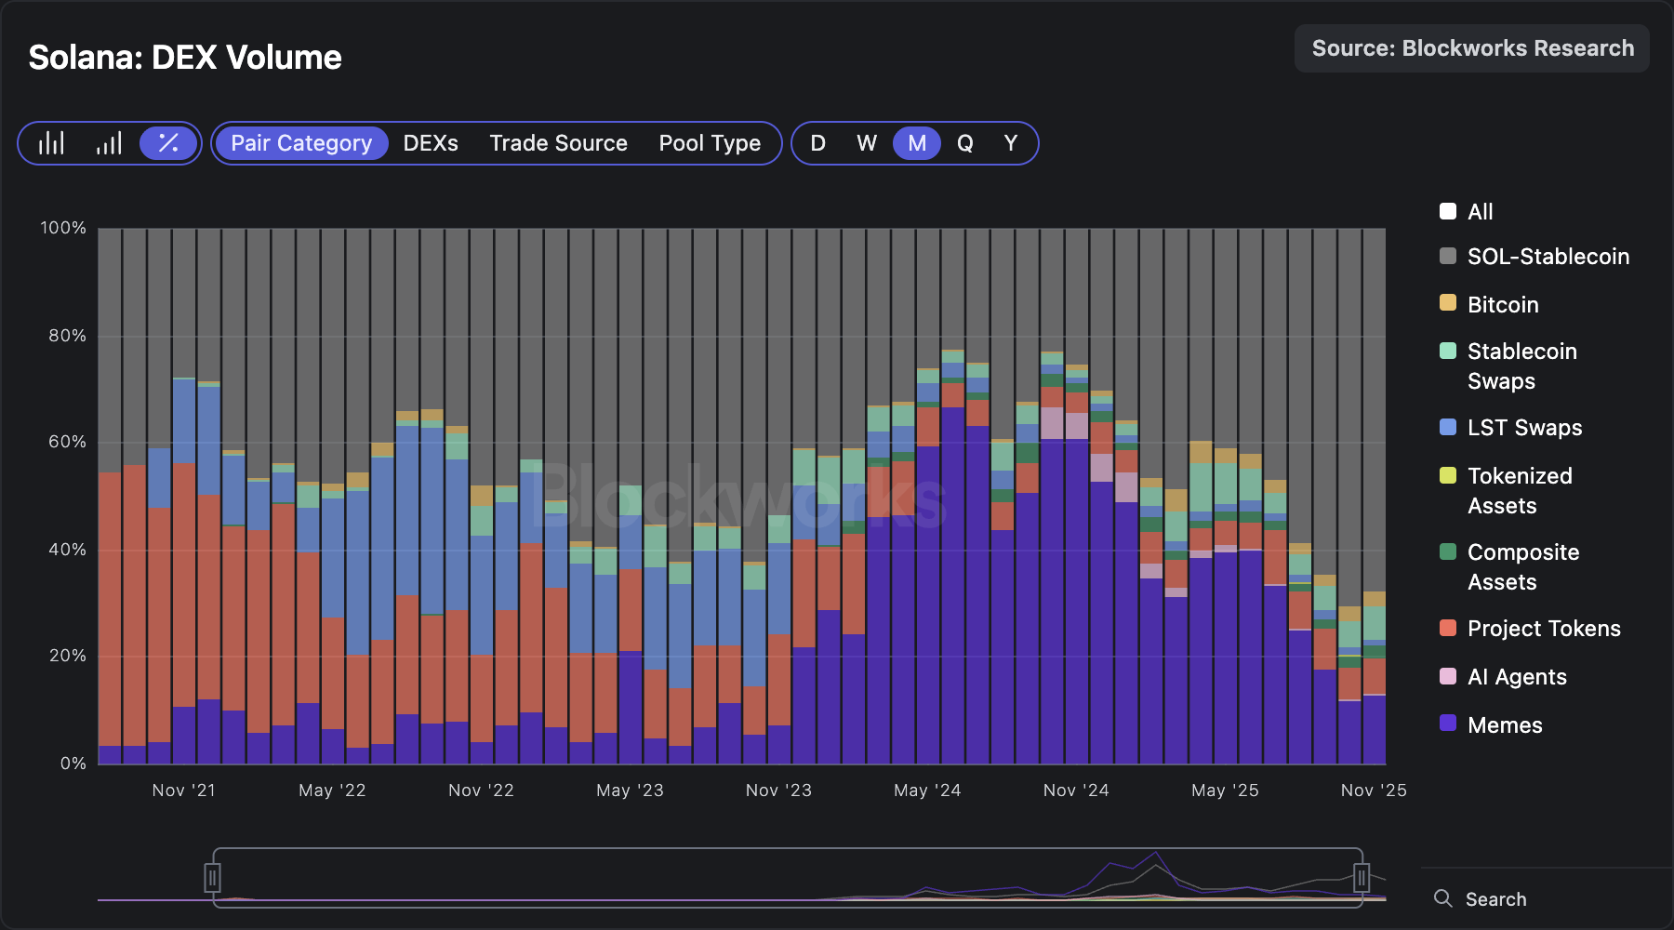Screen dimensions: 1674x930
Task: Click the left range slider handle
Action: (212, 877)
